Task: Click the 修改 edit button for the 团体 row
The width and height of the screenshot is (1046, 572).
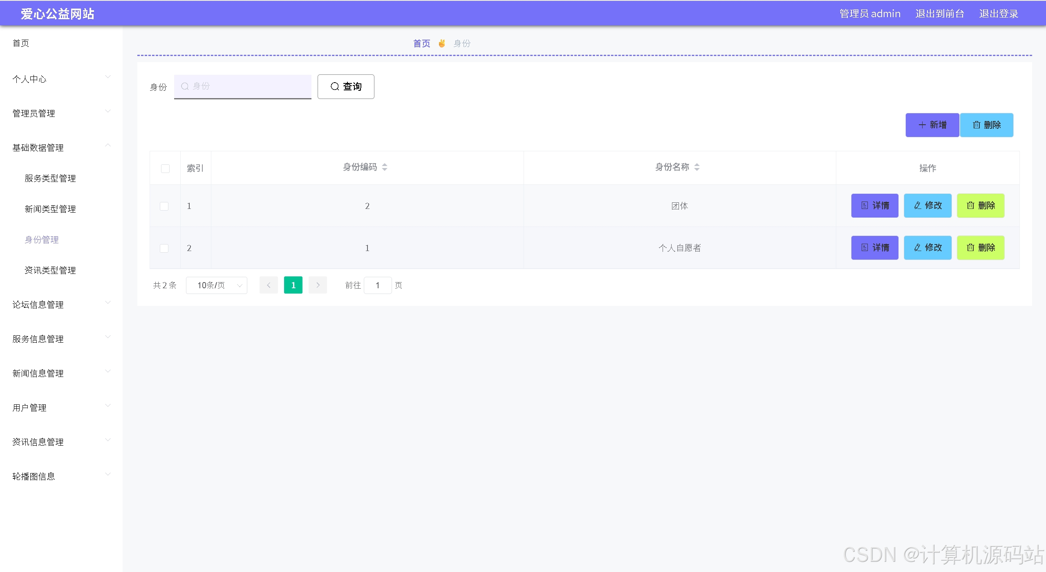Action: [x=927, y=206]
